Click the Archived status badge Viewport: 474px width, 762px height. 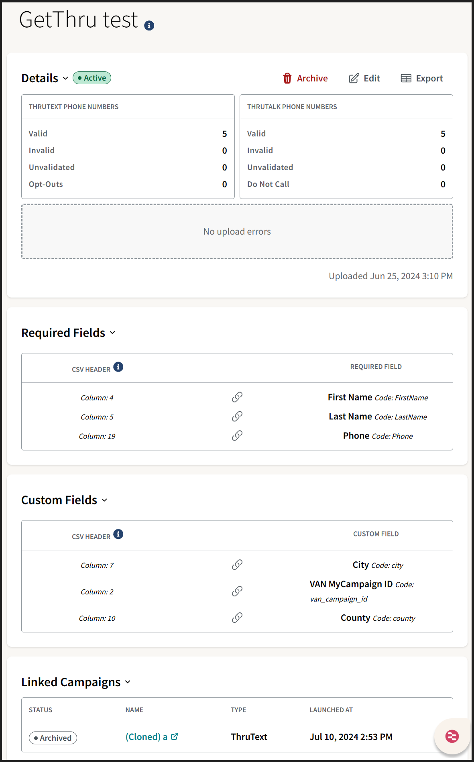pos(53,738)
